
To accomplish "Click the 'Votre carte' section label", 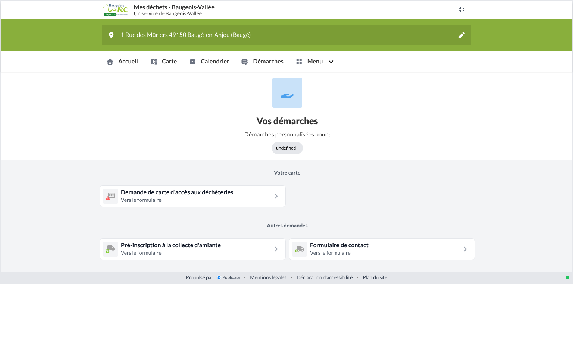I will coord(287,173).
